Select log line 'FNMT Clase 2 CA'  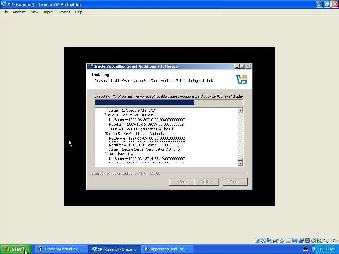(x=119, y=154)
